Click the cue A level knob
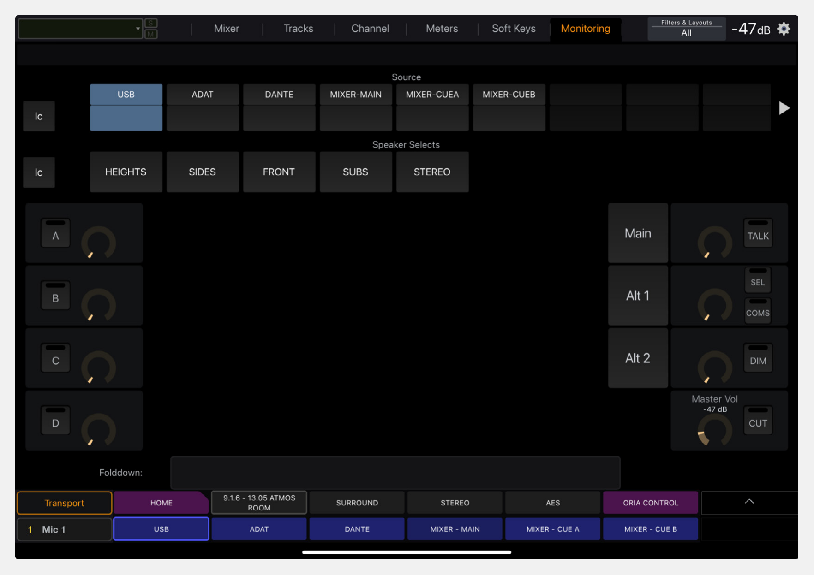 [98, 243]
